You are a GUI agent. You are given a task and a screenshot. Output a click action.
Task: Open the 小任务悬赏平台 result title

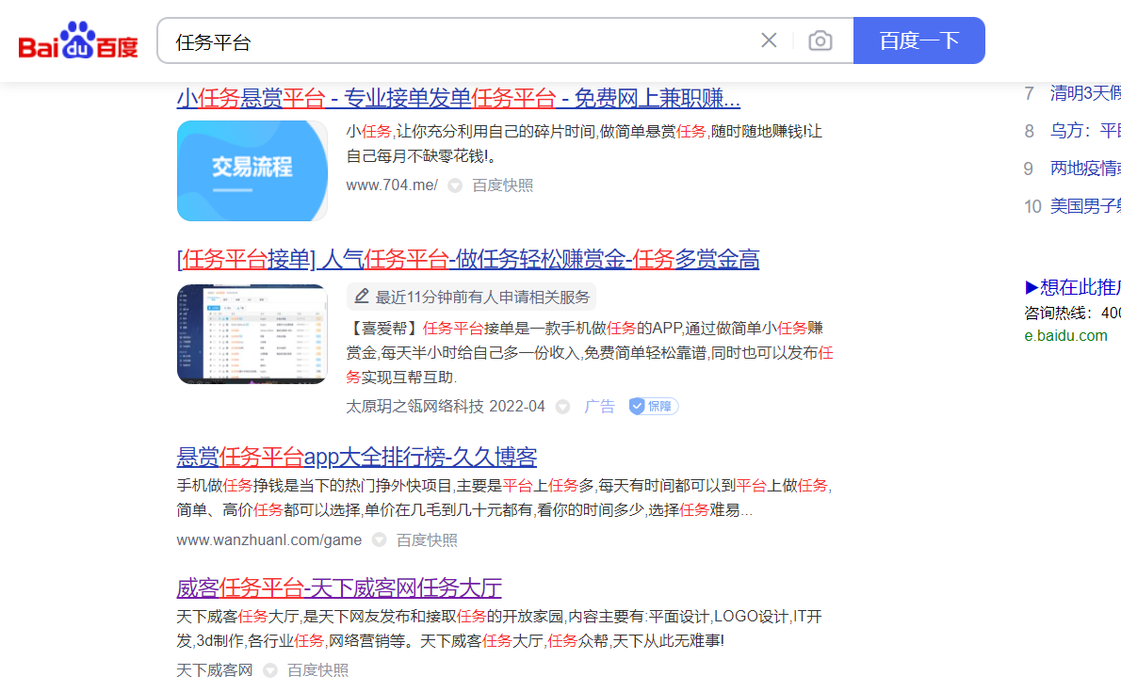458,98
